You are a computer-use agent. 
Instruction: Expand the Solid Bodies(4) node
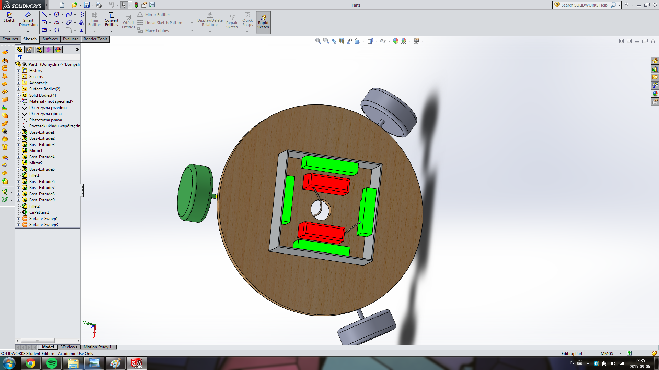coord(19,95)
